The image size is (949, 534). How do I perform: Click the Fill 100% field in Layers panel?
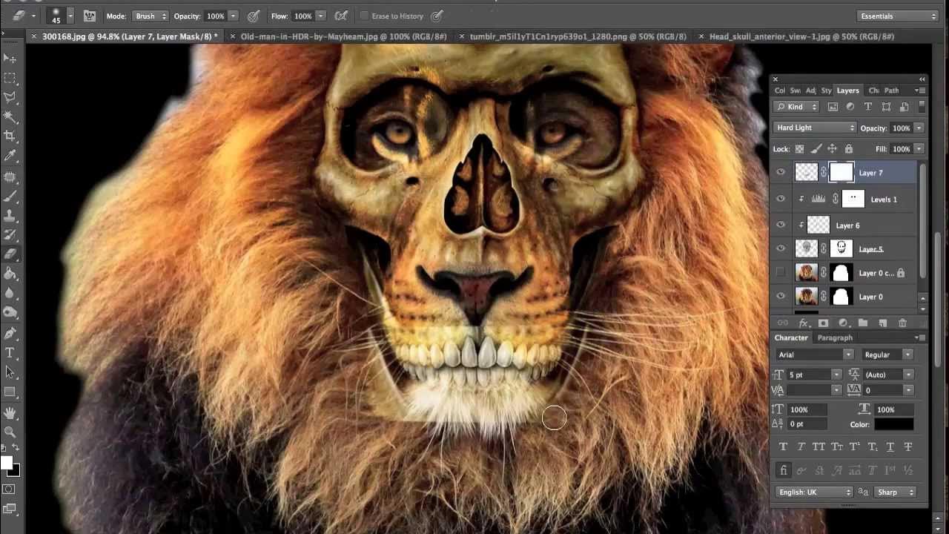[x=901, y=149]
